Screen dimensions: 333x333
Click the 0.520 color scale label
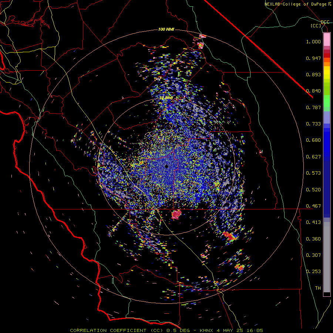(313, 190)
